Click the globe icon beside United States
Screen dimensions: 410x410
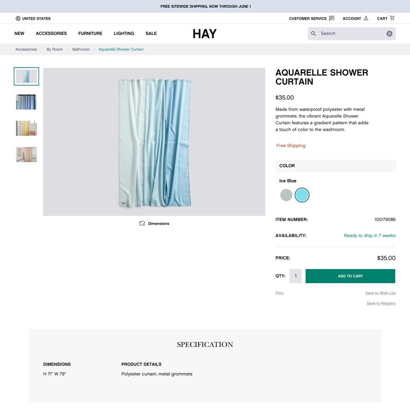tap(18, 18)
